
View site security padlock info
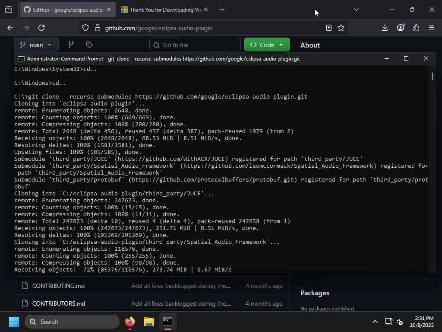point(98,28)
